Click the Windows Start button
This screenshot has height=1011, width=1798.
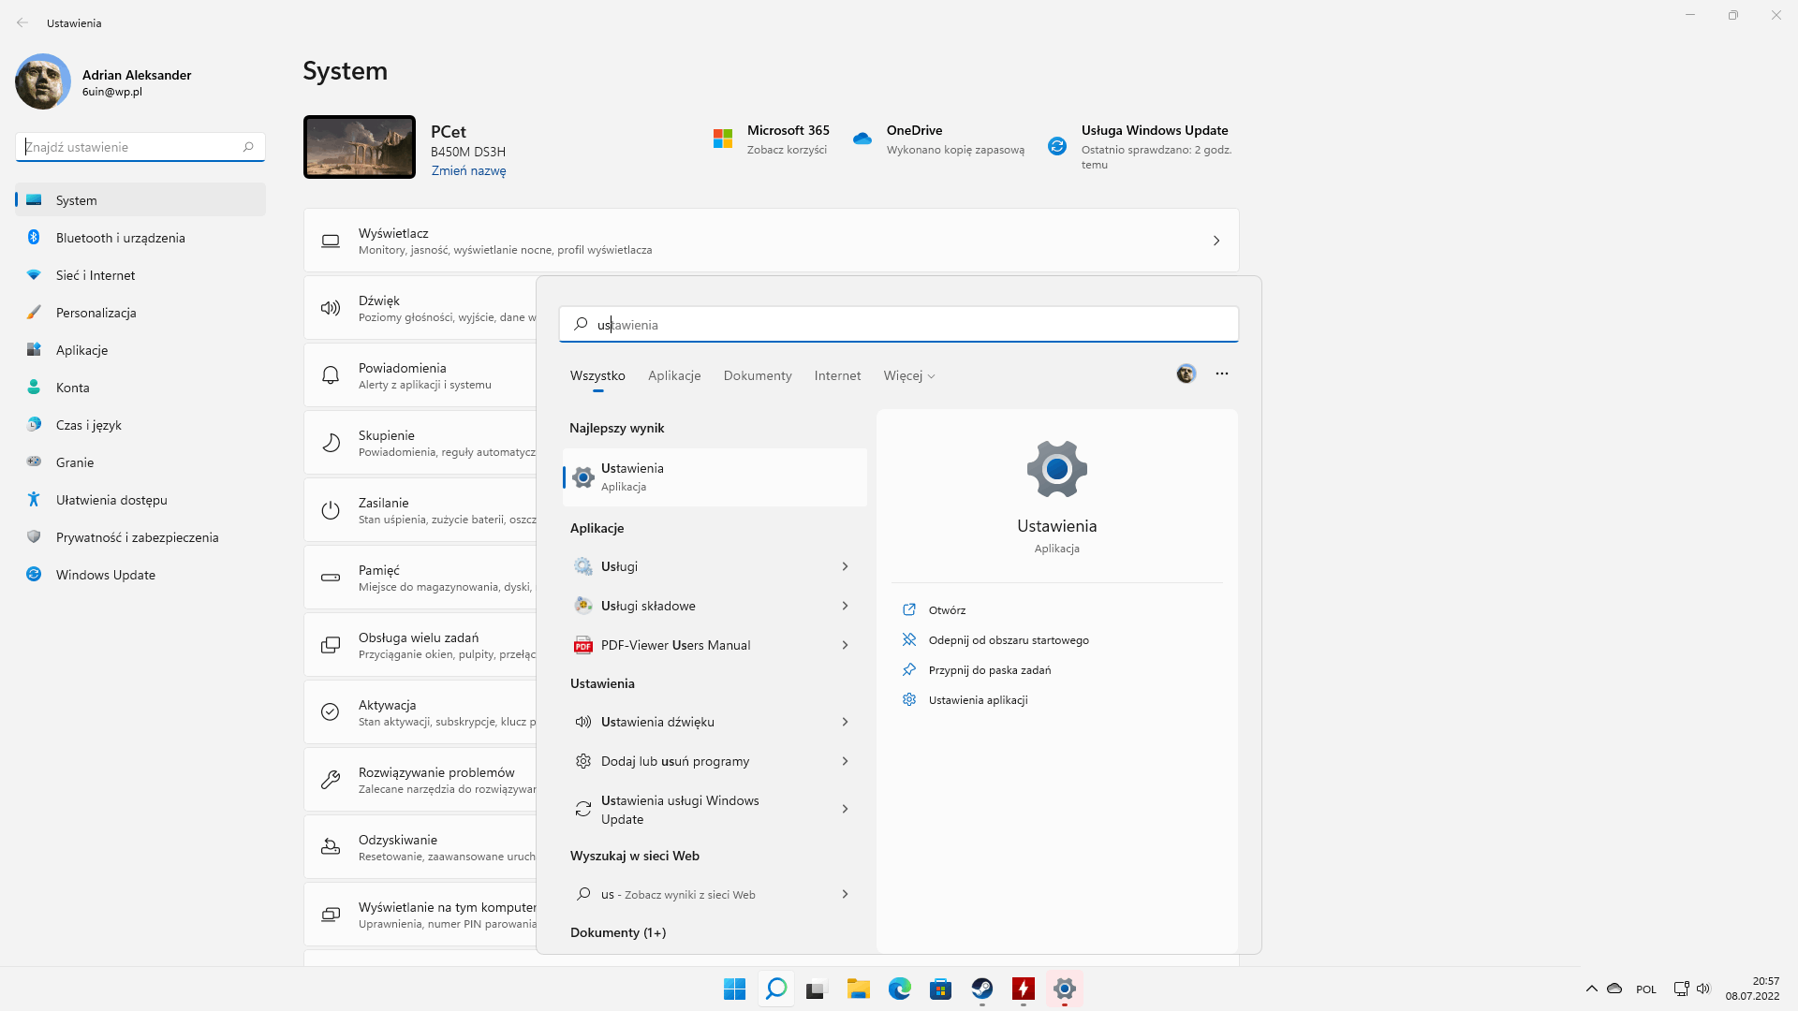point(734,989)
